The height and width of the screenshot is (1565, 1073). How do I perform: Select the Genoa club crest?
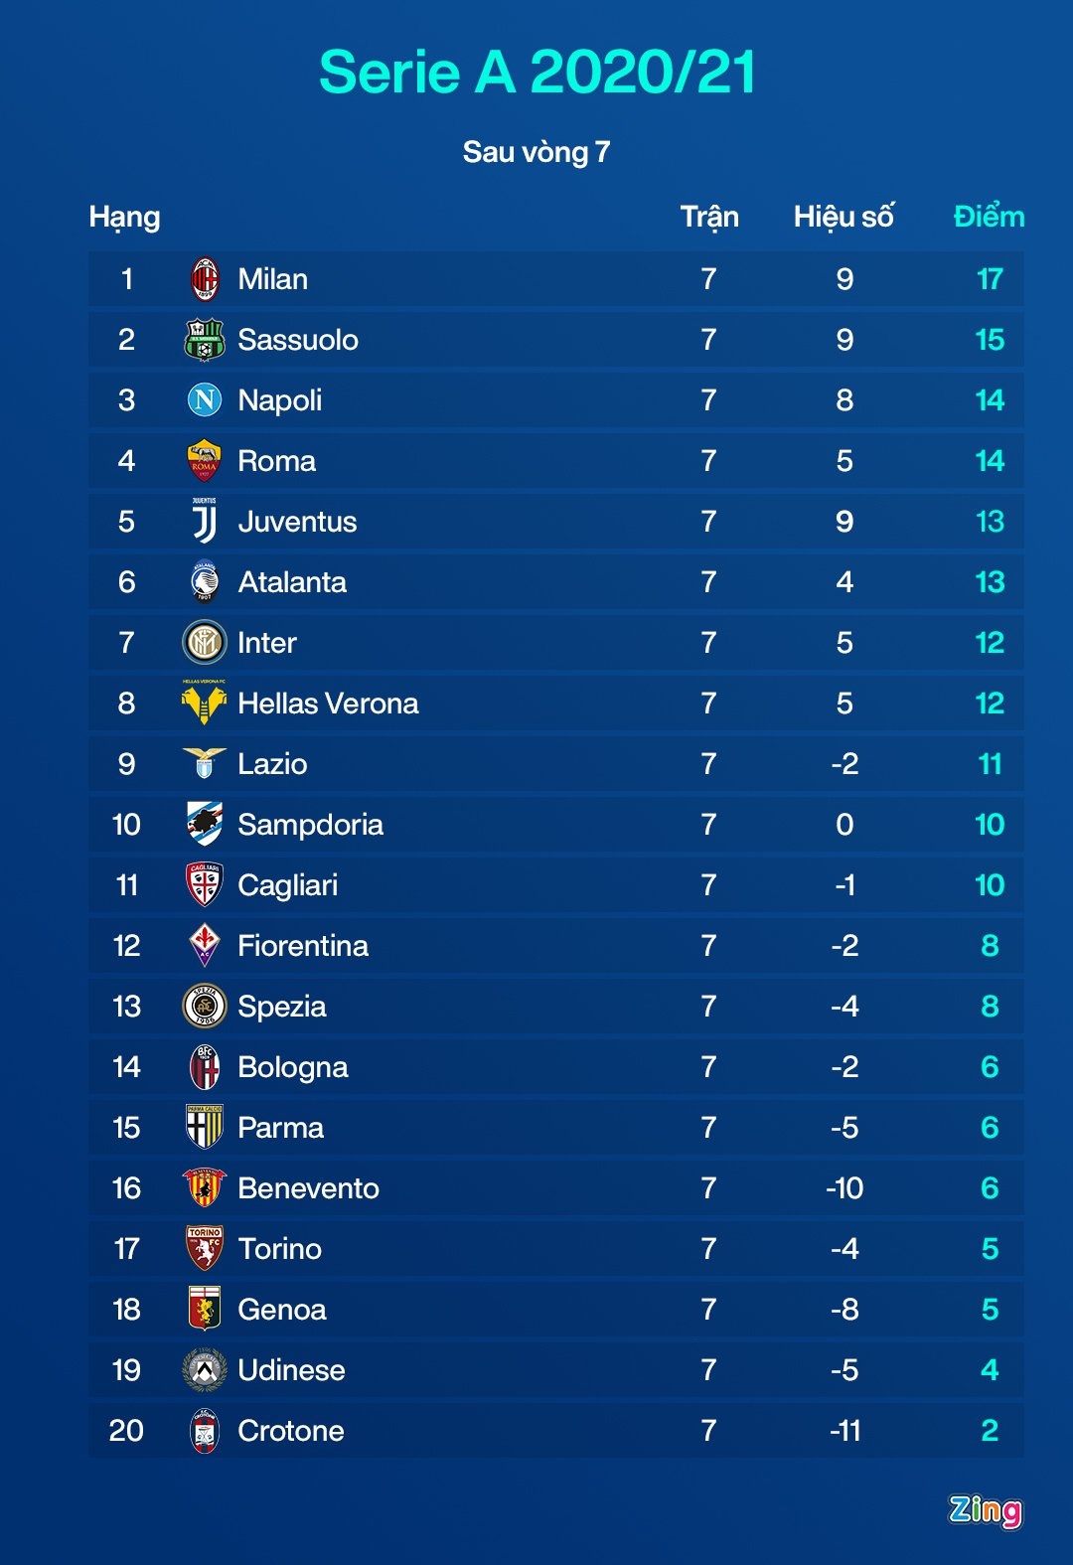(x=205, y=1309)
